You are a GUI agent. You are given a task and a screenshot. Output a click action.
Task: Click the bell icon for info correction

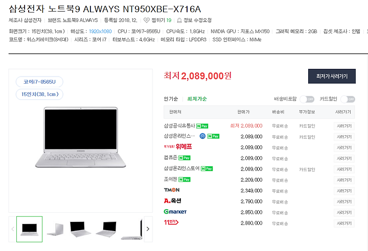click(179, 20)
